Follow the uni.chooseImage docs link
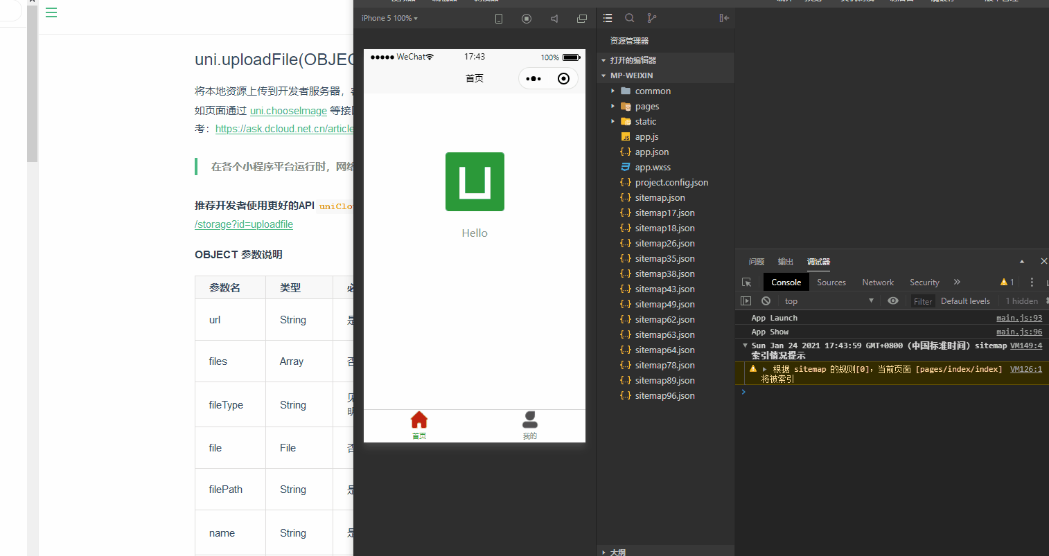Viewport: 1049px width, 556px height. click(x=288, y=111)
